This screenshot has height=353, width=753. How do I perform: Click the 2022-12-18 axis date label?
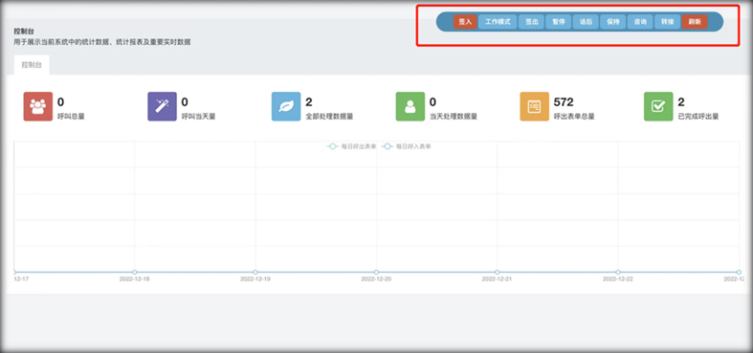[x=135, y=279]
